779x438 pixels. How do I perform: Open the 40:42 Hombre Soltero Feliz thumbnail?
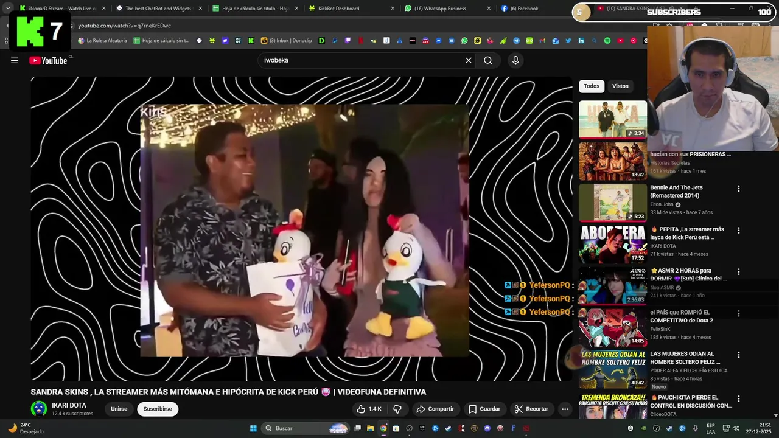coord(613,369)
